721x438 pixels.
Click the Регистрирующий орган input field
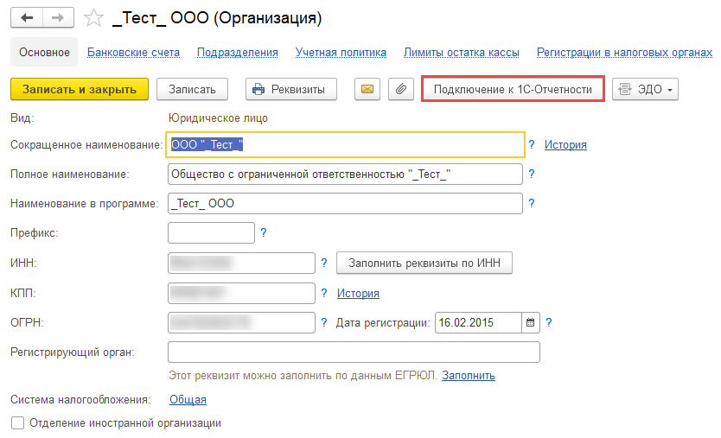click(x=354, y=352)
